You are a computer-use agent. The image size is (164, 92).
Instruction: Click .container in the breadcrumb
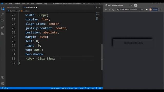(27, 11)
